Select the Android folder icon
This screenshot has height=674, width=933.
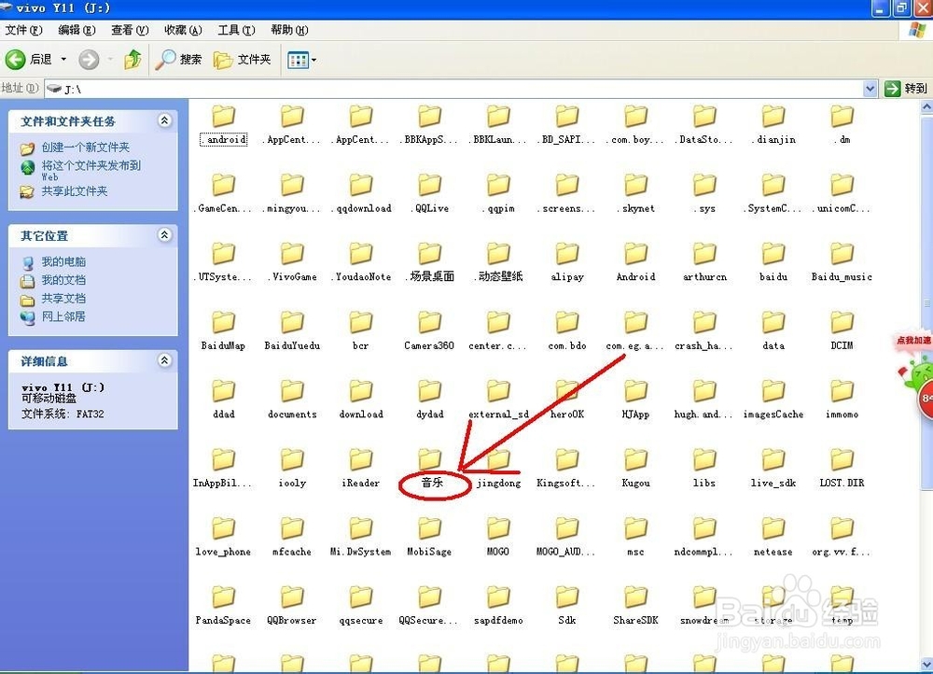point(635,253)
